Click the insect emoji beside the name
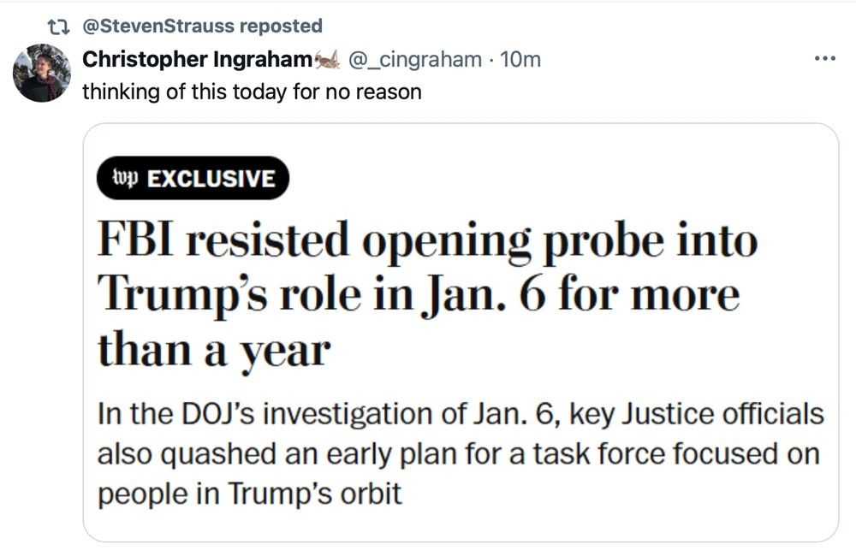 tap(328, 60)
